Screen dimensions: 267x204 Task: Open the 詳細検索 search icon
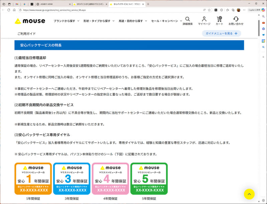pyautogui.click(x=188, y=20)
